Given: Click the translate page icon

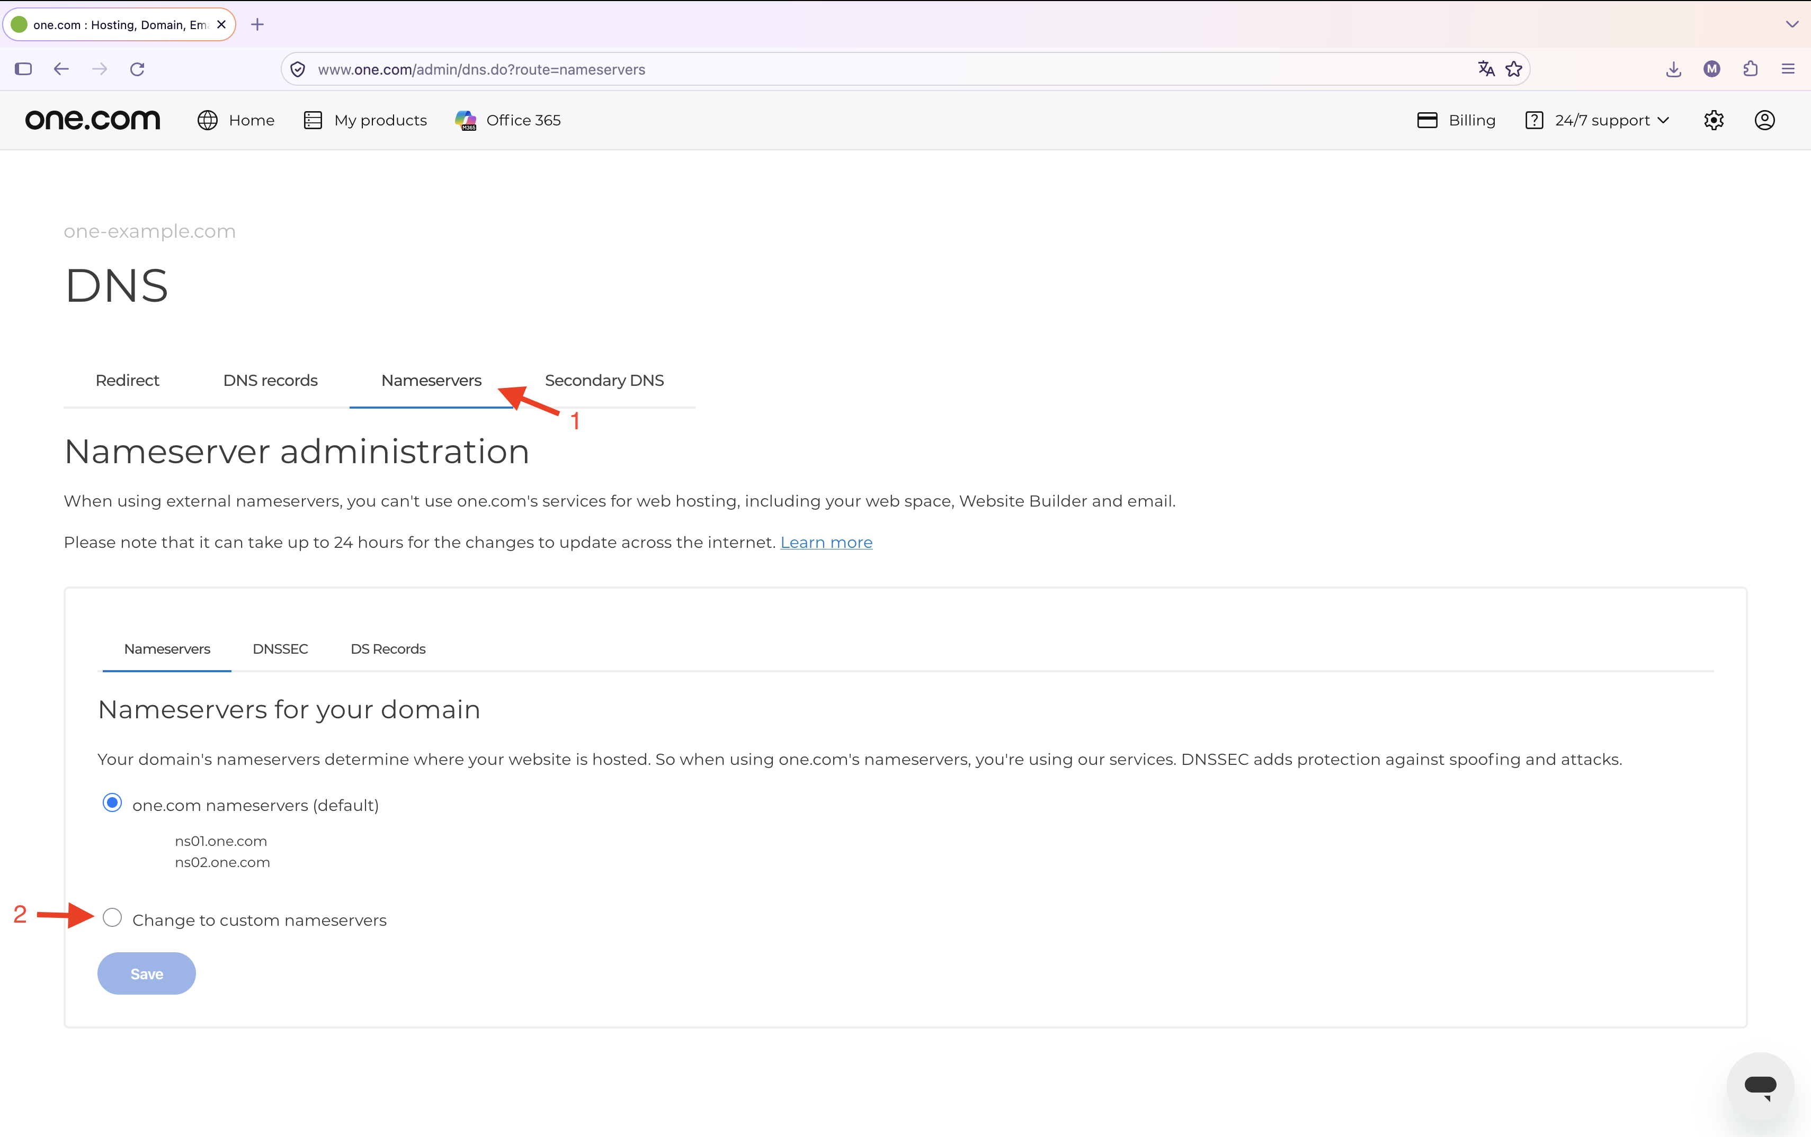Looking at the screenshot, I should (x=1485, y=69).
